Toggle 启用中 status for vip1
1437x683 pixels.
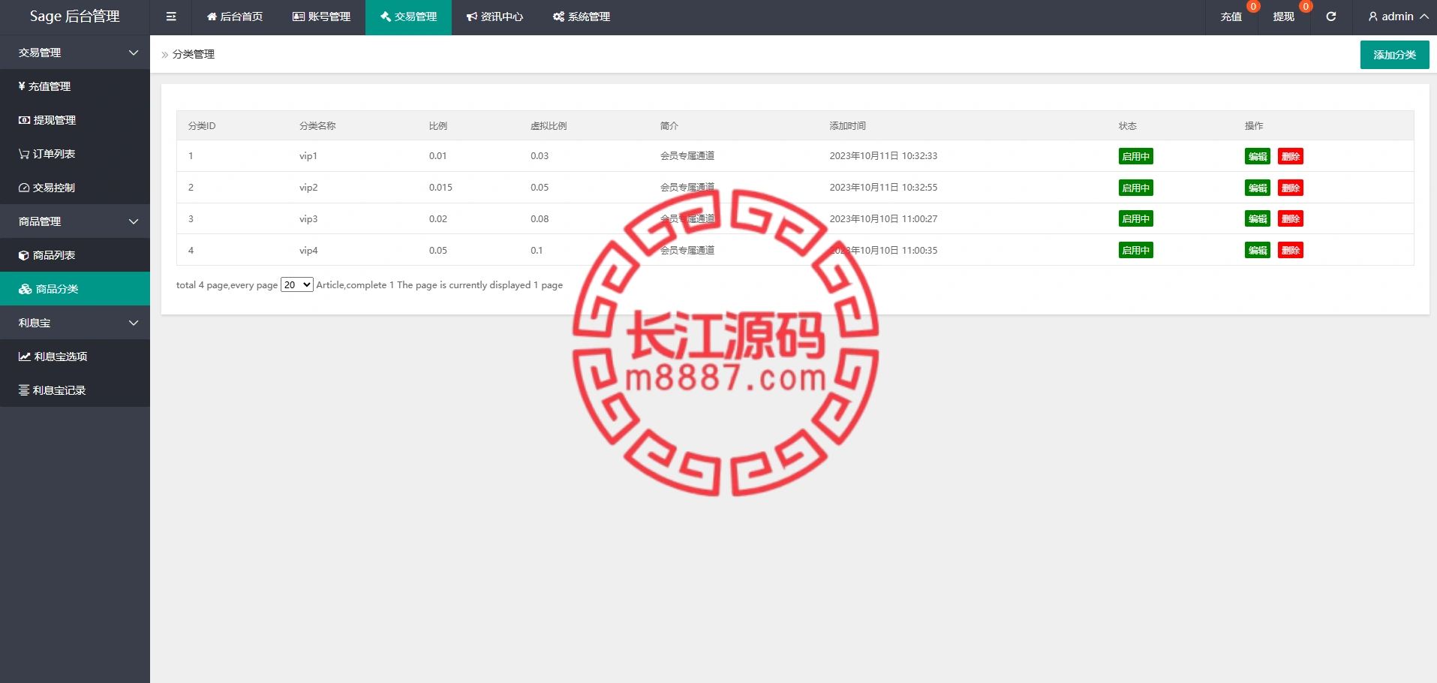[1135, 156]
